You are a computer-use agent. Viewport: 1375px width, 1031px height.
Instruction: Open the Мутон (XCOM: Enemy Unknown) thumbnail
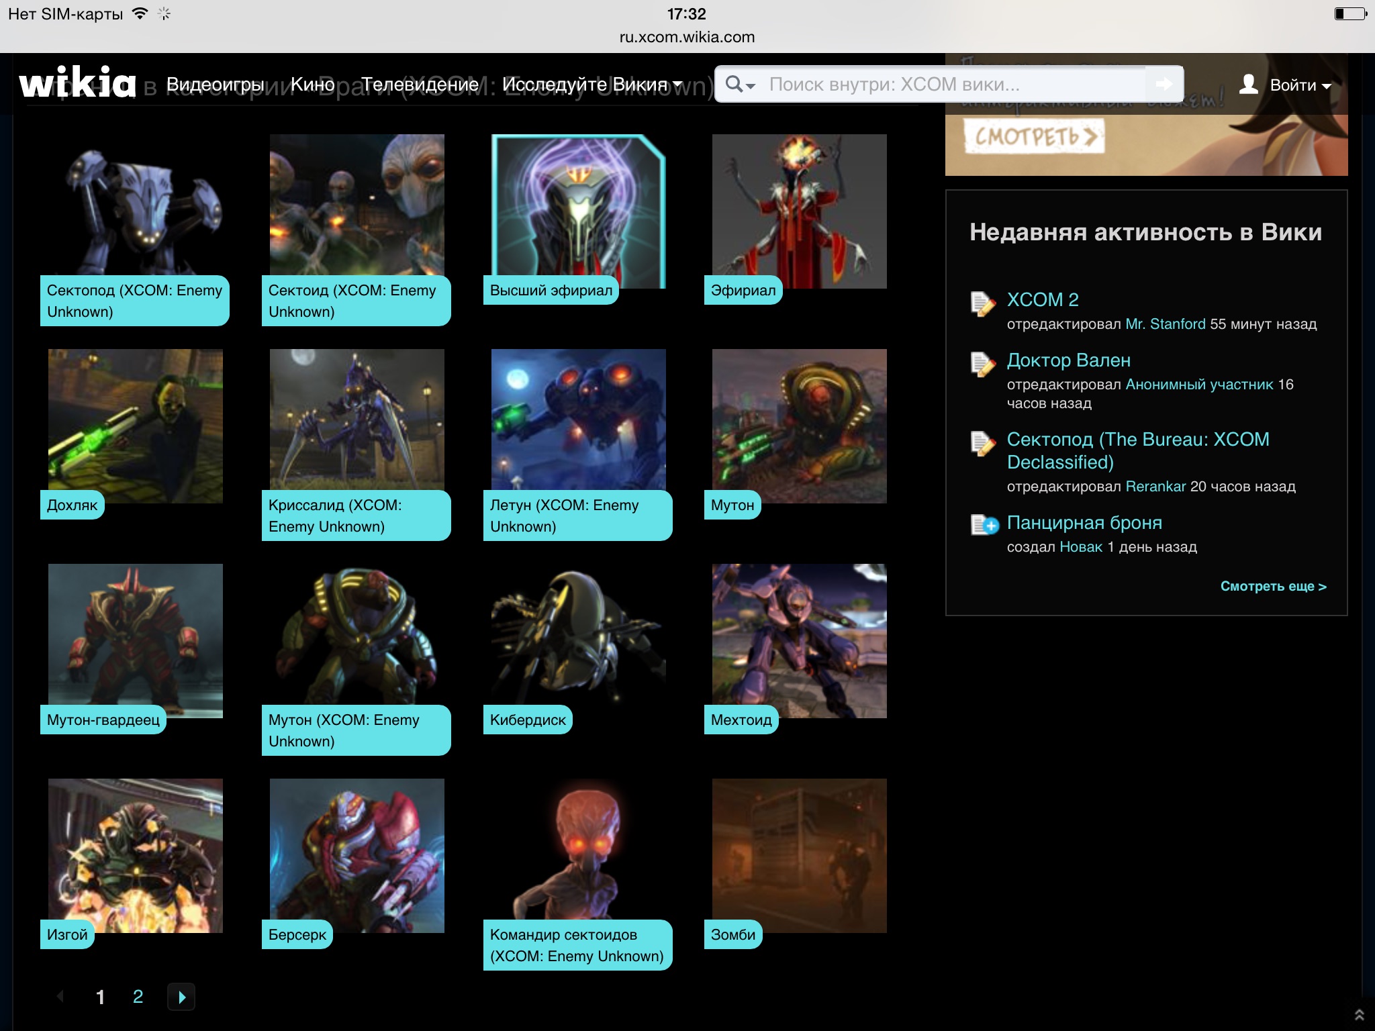point(357,634)
